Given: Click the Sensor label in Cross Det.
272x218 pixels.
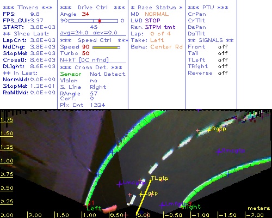Looking at the screenshot, I should click(71, 74).
